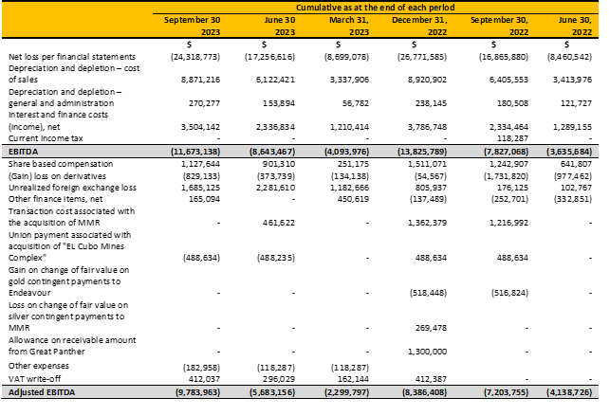Click net loss value (8,460,542)
This screenshot has width=610, height=416.
[x=569, y=57]
